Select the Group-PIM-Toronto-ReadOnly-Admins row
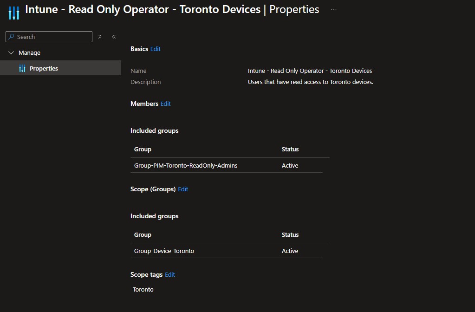The image size is (475, 312). [186, 166]
